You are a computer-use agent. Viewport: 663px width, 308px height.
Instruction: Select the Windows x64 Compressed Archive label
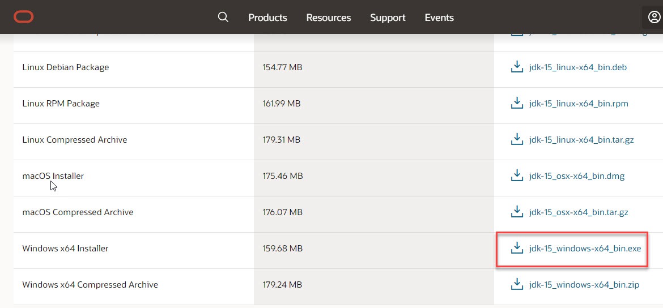pos(90,285)
